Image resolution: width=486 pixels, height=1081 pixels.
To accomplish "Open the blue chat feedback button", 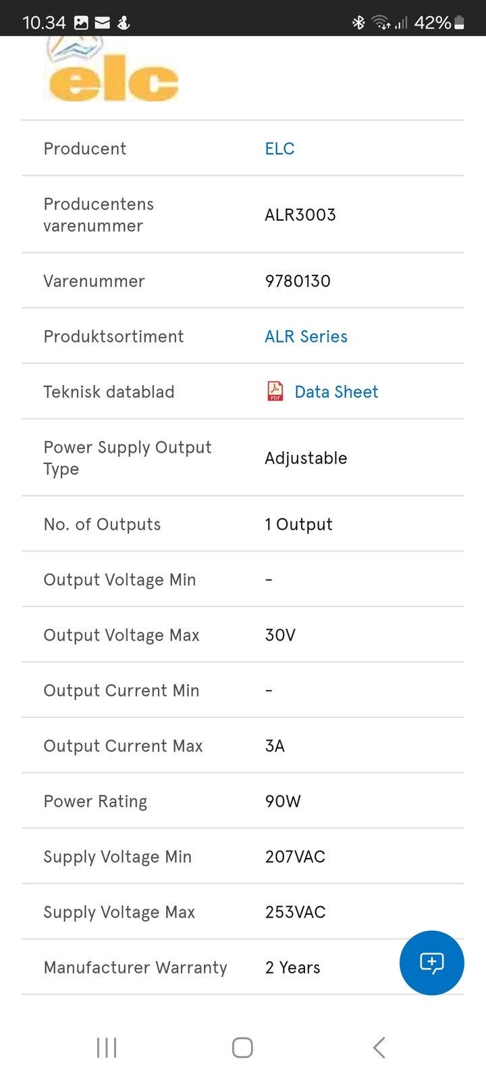I will click(x=431, y=962).
